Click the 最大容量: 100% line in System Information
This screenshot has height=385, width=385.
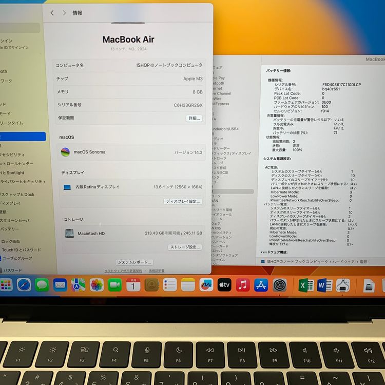[x=287, y=150]
